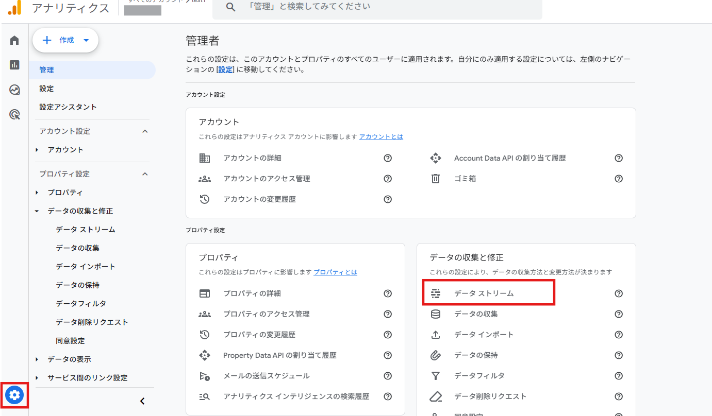
Task: Open アカウントのアクセス管理 in the account card
Action: (267, 179)
